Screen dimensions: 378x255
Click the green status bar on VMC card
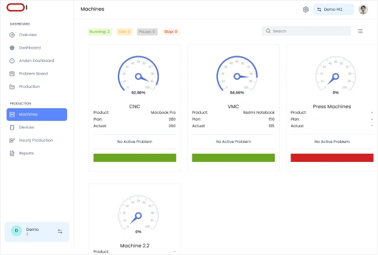(234, 158)
